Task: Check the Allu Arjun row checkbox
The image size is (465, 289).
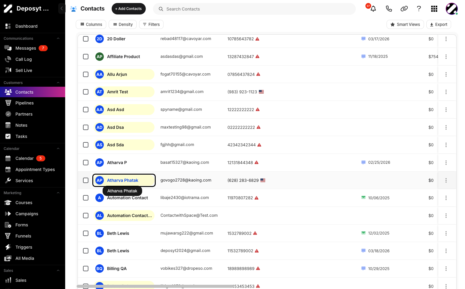Action: tap(86, 74)
